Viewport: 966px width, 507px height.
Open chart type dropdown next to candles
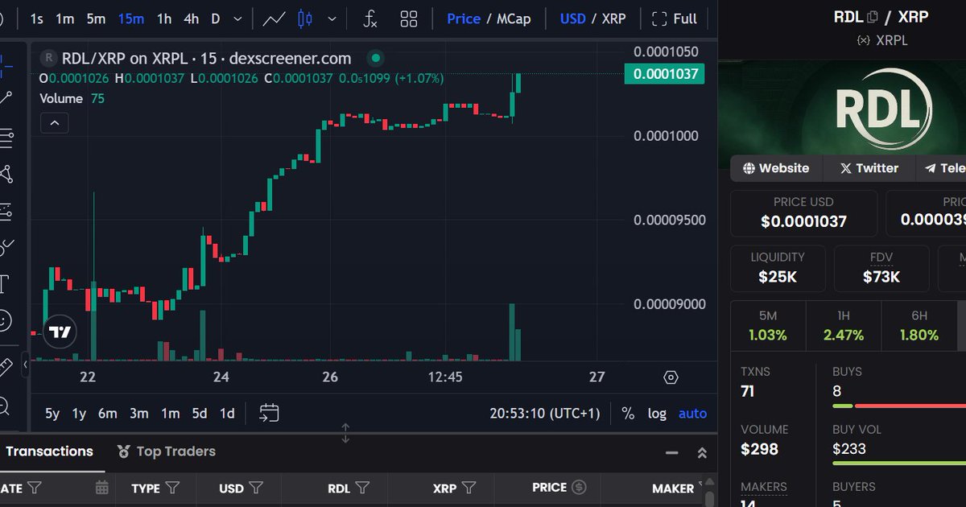click(x=330, y=19)
